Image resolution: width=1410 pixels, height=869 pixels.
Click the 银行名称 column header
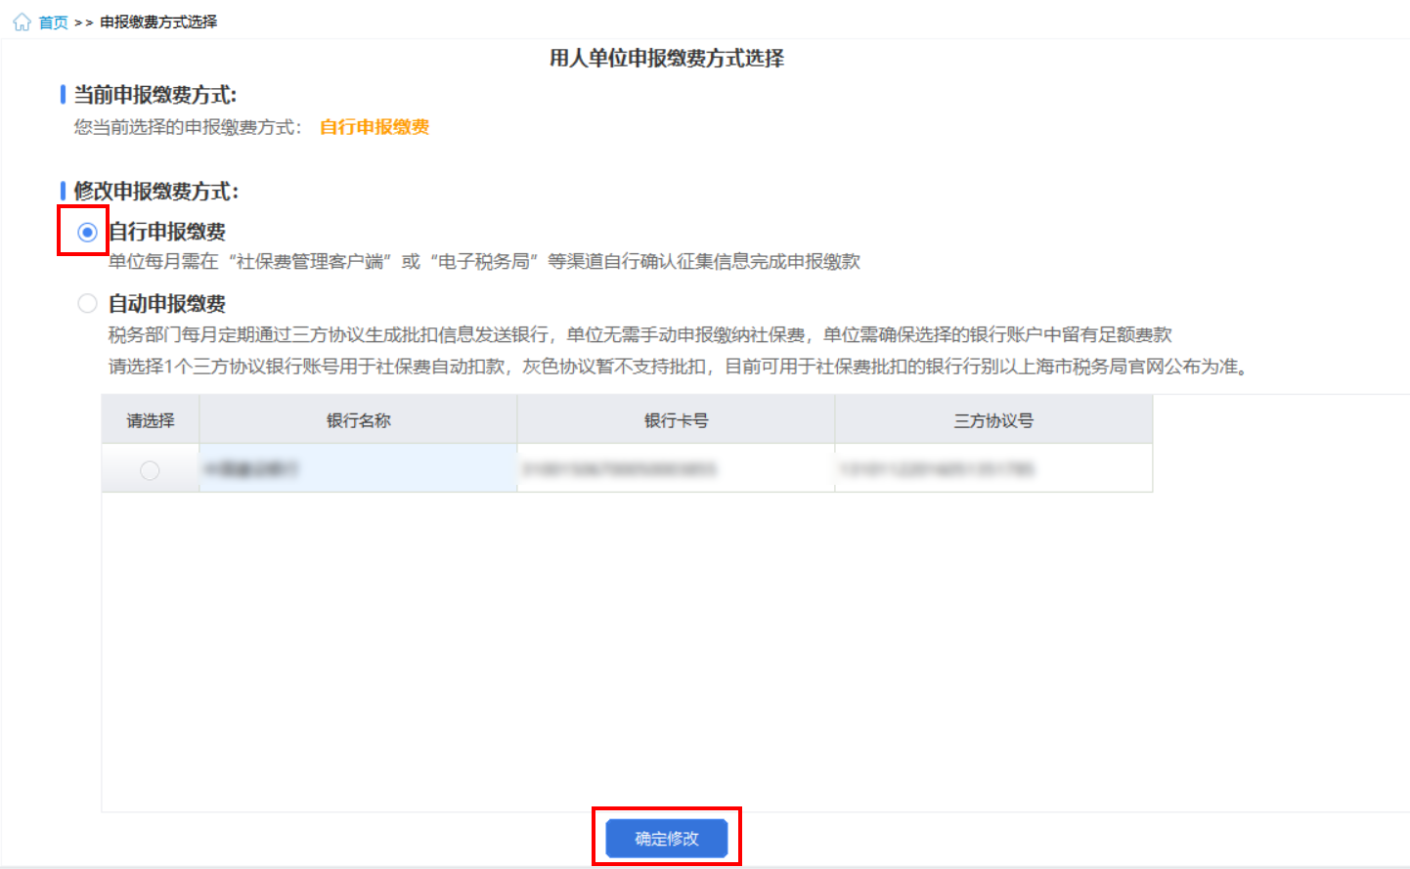pos(358,420)
